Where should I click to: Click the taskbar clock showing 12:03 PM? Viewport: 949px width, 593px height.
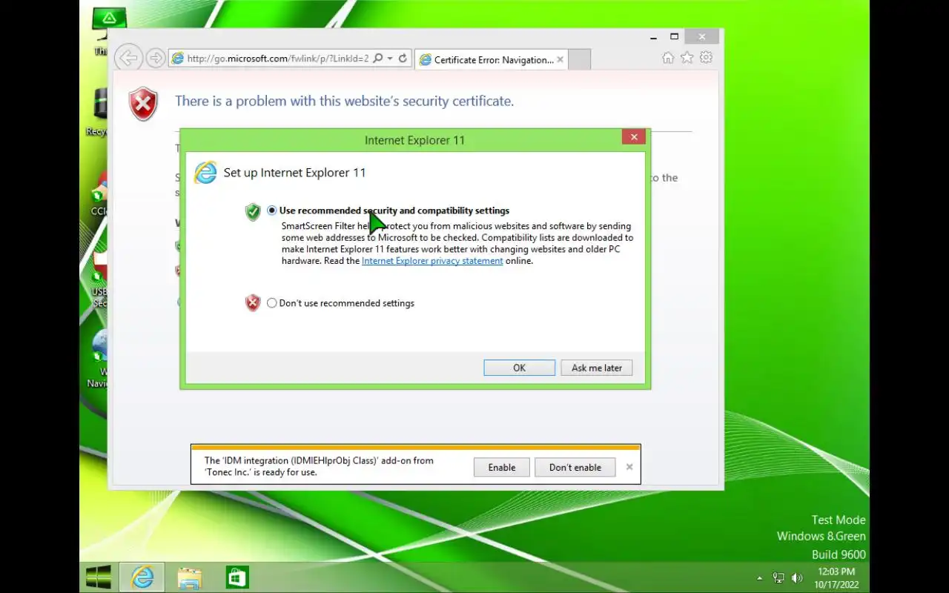point(836,578)
